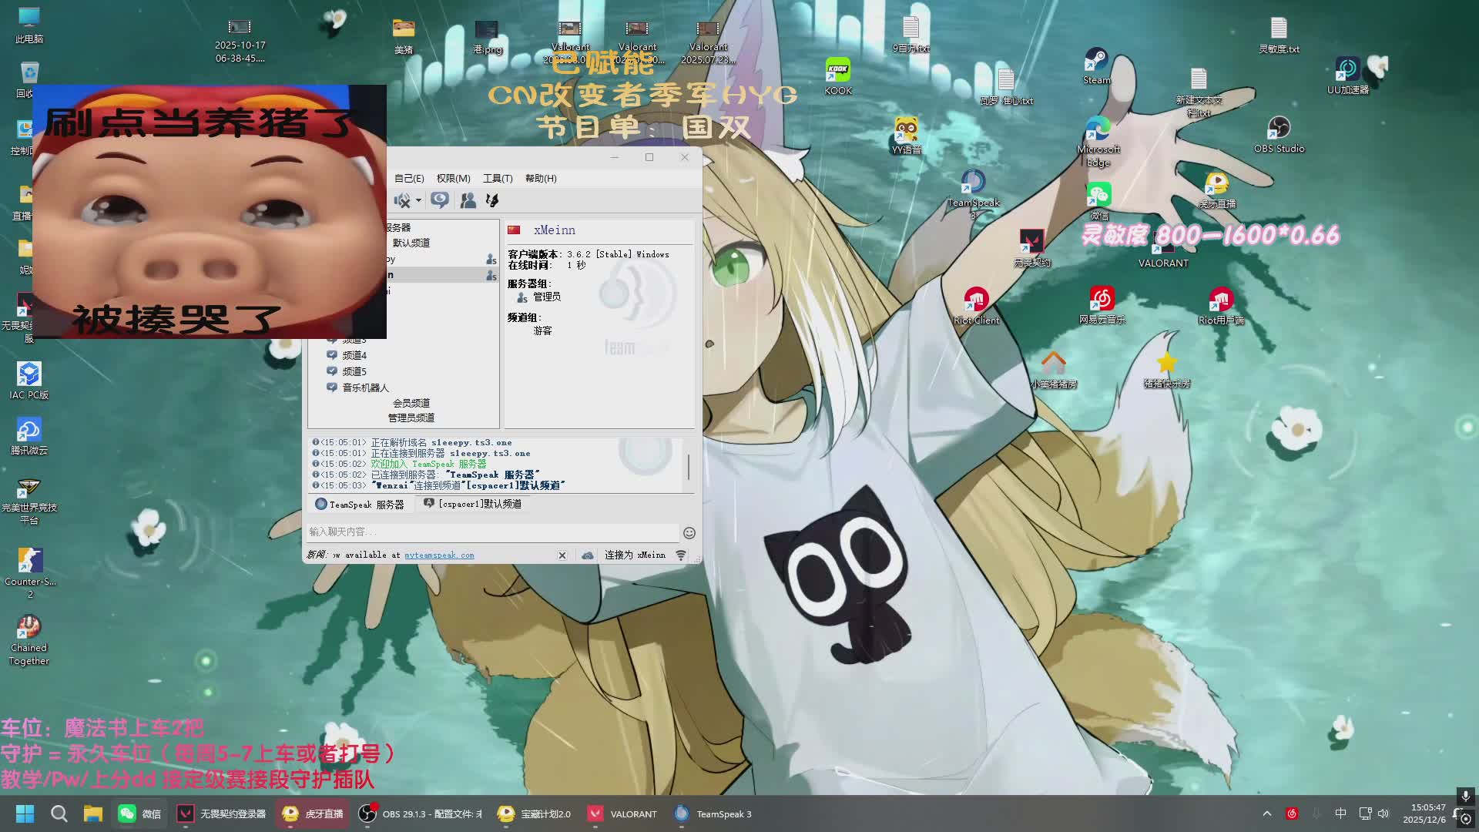
Task: Click the chat message input field
Action: click(491, 532)
